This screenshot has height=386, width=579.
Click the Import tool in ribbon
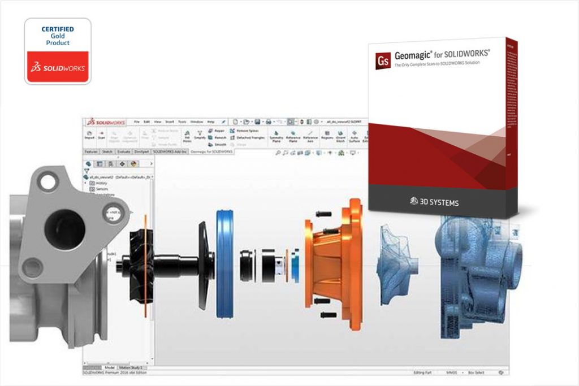(x=89, y=135)
